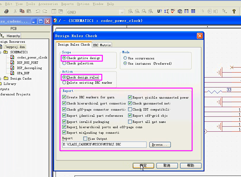Open the DSP_BUS_PORT schematic page
Screen dimensions: 241x177
(27, 63)
